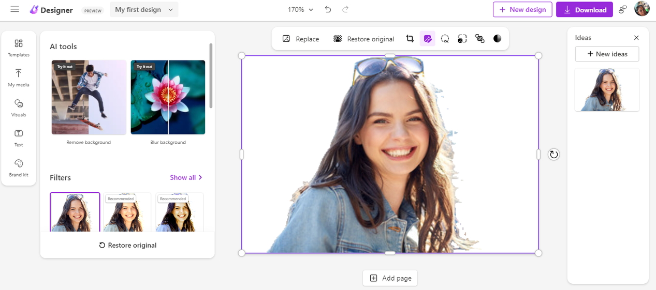Click the canvas image's bottom-right corner handle
The image size is (656, 290).
(538, 253)
